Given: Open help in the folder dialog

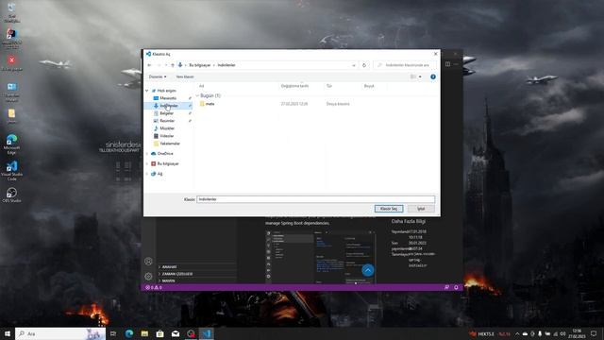Looking at the screenshot, I should 433,76.
